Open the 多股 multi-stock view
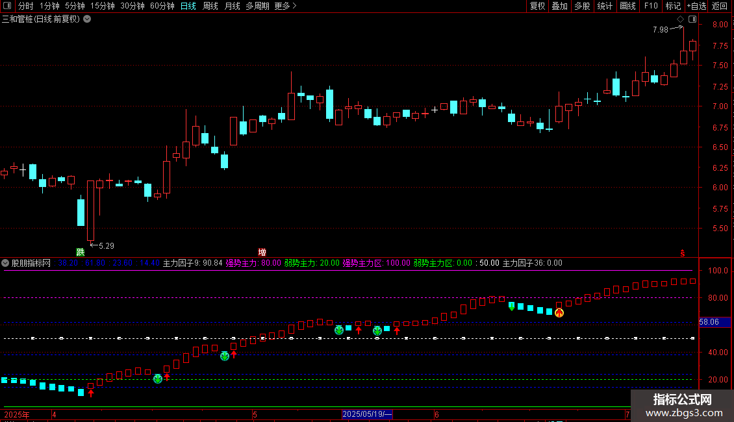Viewport: 734px width, 422px height. pos(583,6)
